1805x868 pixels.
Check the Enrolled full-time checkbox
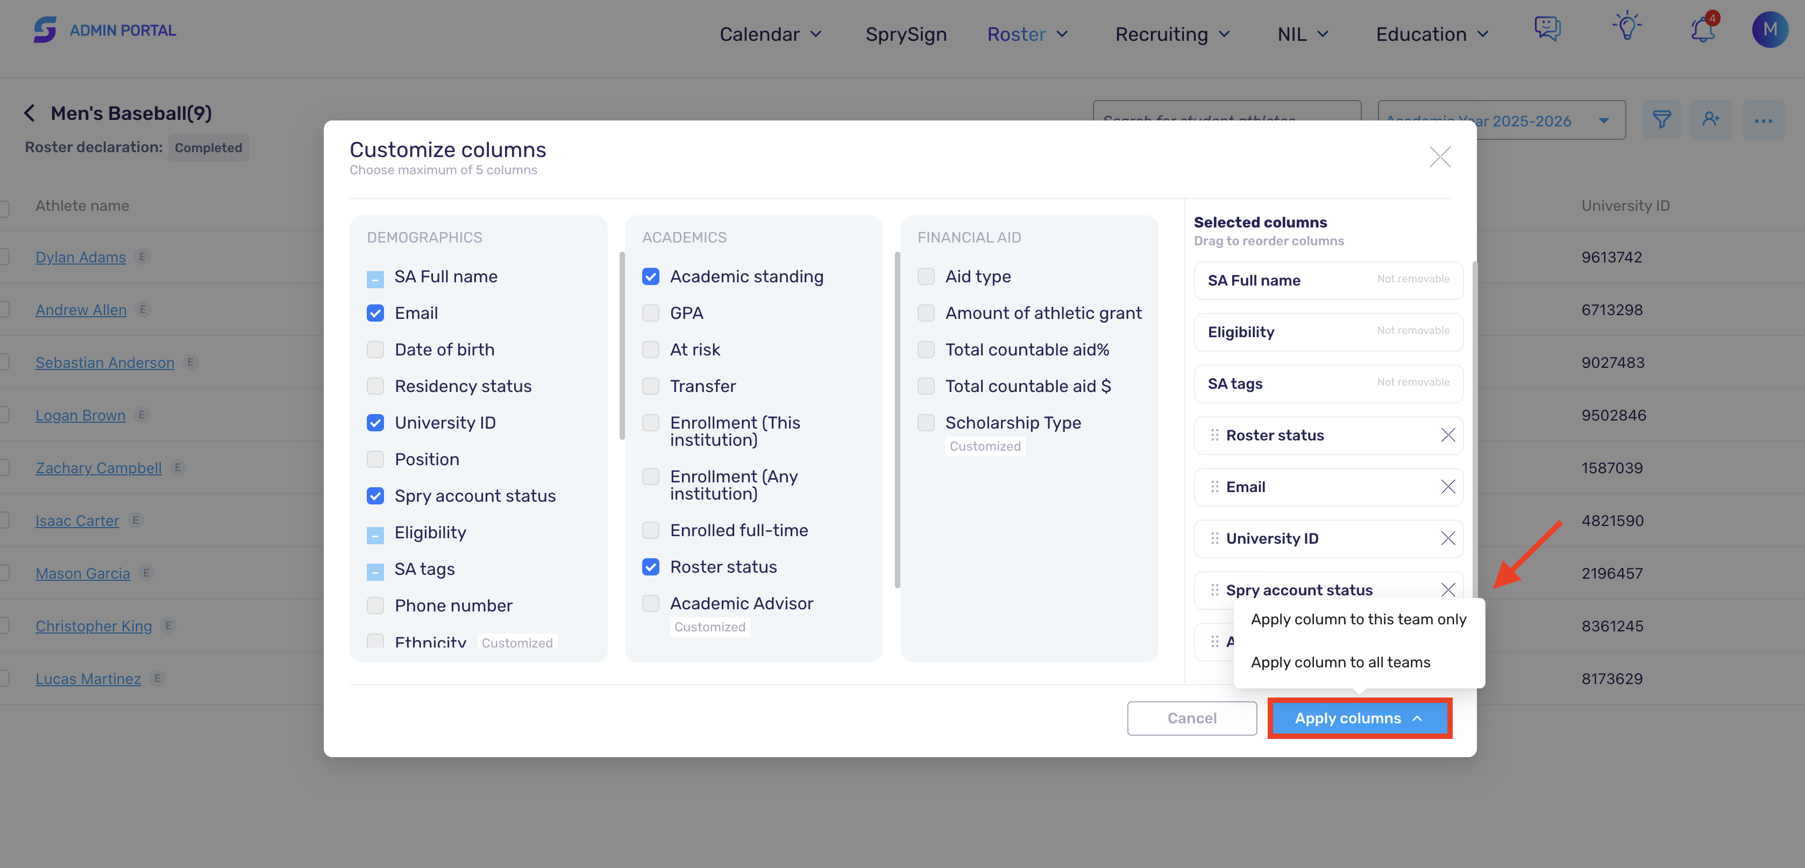coord(651,530)
